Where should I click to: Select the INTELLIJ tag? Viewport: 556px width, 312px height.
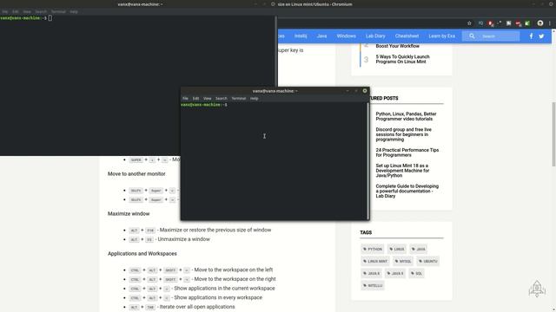373,285
